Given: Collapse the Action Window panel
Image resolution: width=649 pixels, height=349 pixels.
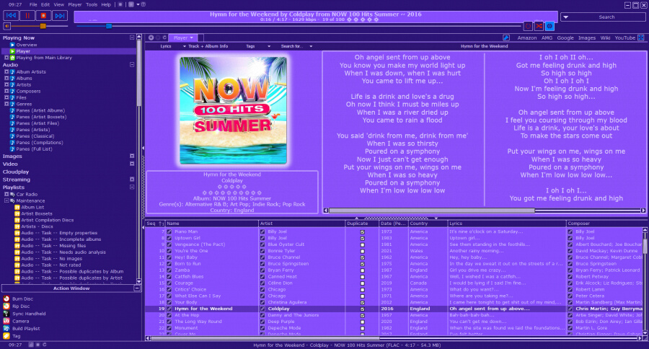Looking at the screenshot, I should 137,288.
